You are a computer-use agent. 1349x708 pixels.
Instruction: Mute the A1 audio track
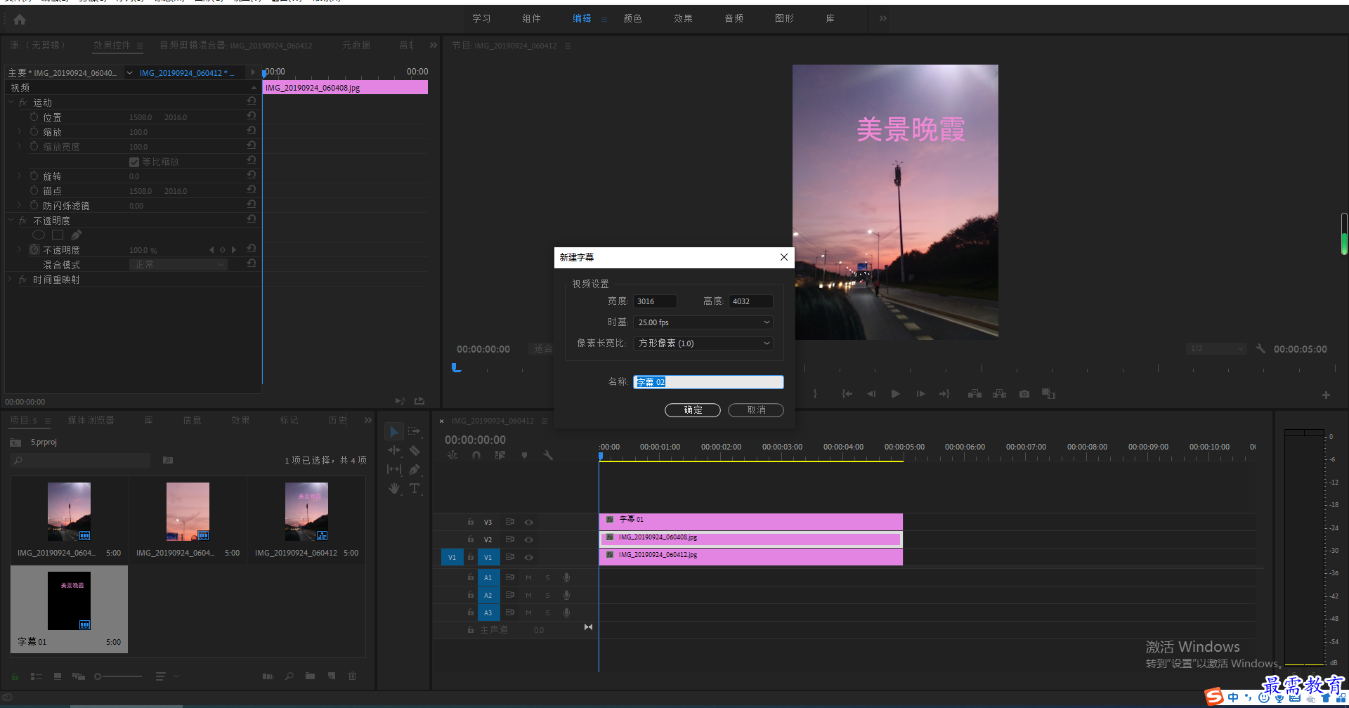[x=528, y=577]
